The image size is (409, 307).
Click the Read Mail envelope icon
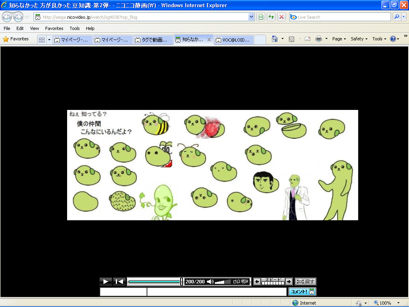point(308,39)
